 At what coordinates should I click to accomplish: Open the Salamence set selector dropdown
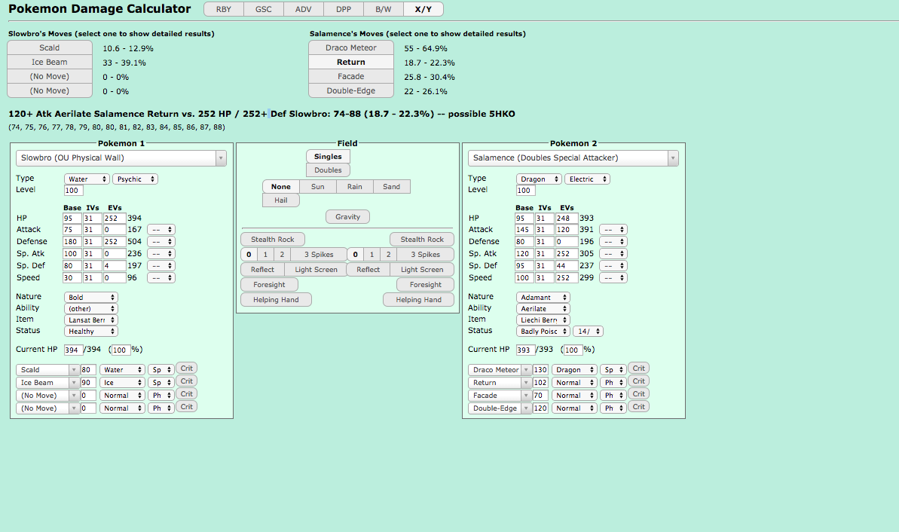[573, 157]
